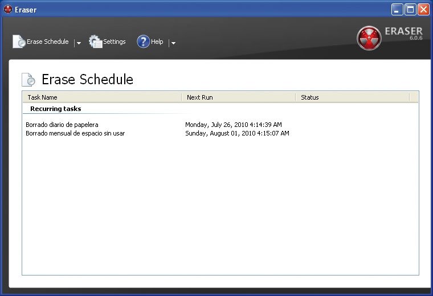Viewport: 433px width, 296px height.
Task: Sort by Task Name column header
Action: [x=102, y=97]
